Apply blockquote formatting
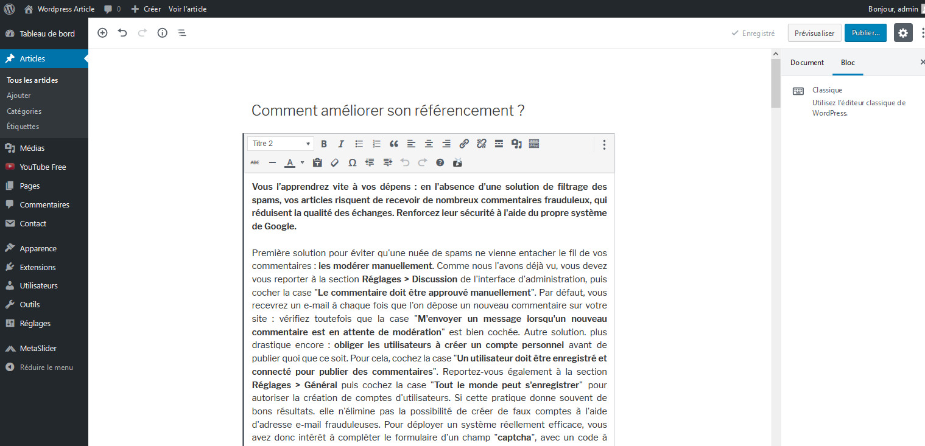The height and width of the screenshot is (446, 925). (394, 144)
